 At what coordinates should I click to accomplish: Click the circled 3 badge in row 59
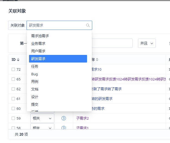64,118
